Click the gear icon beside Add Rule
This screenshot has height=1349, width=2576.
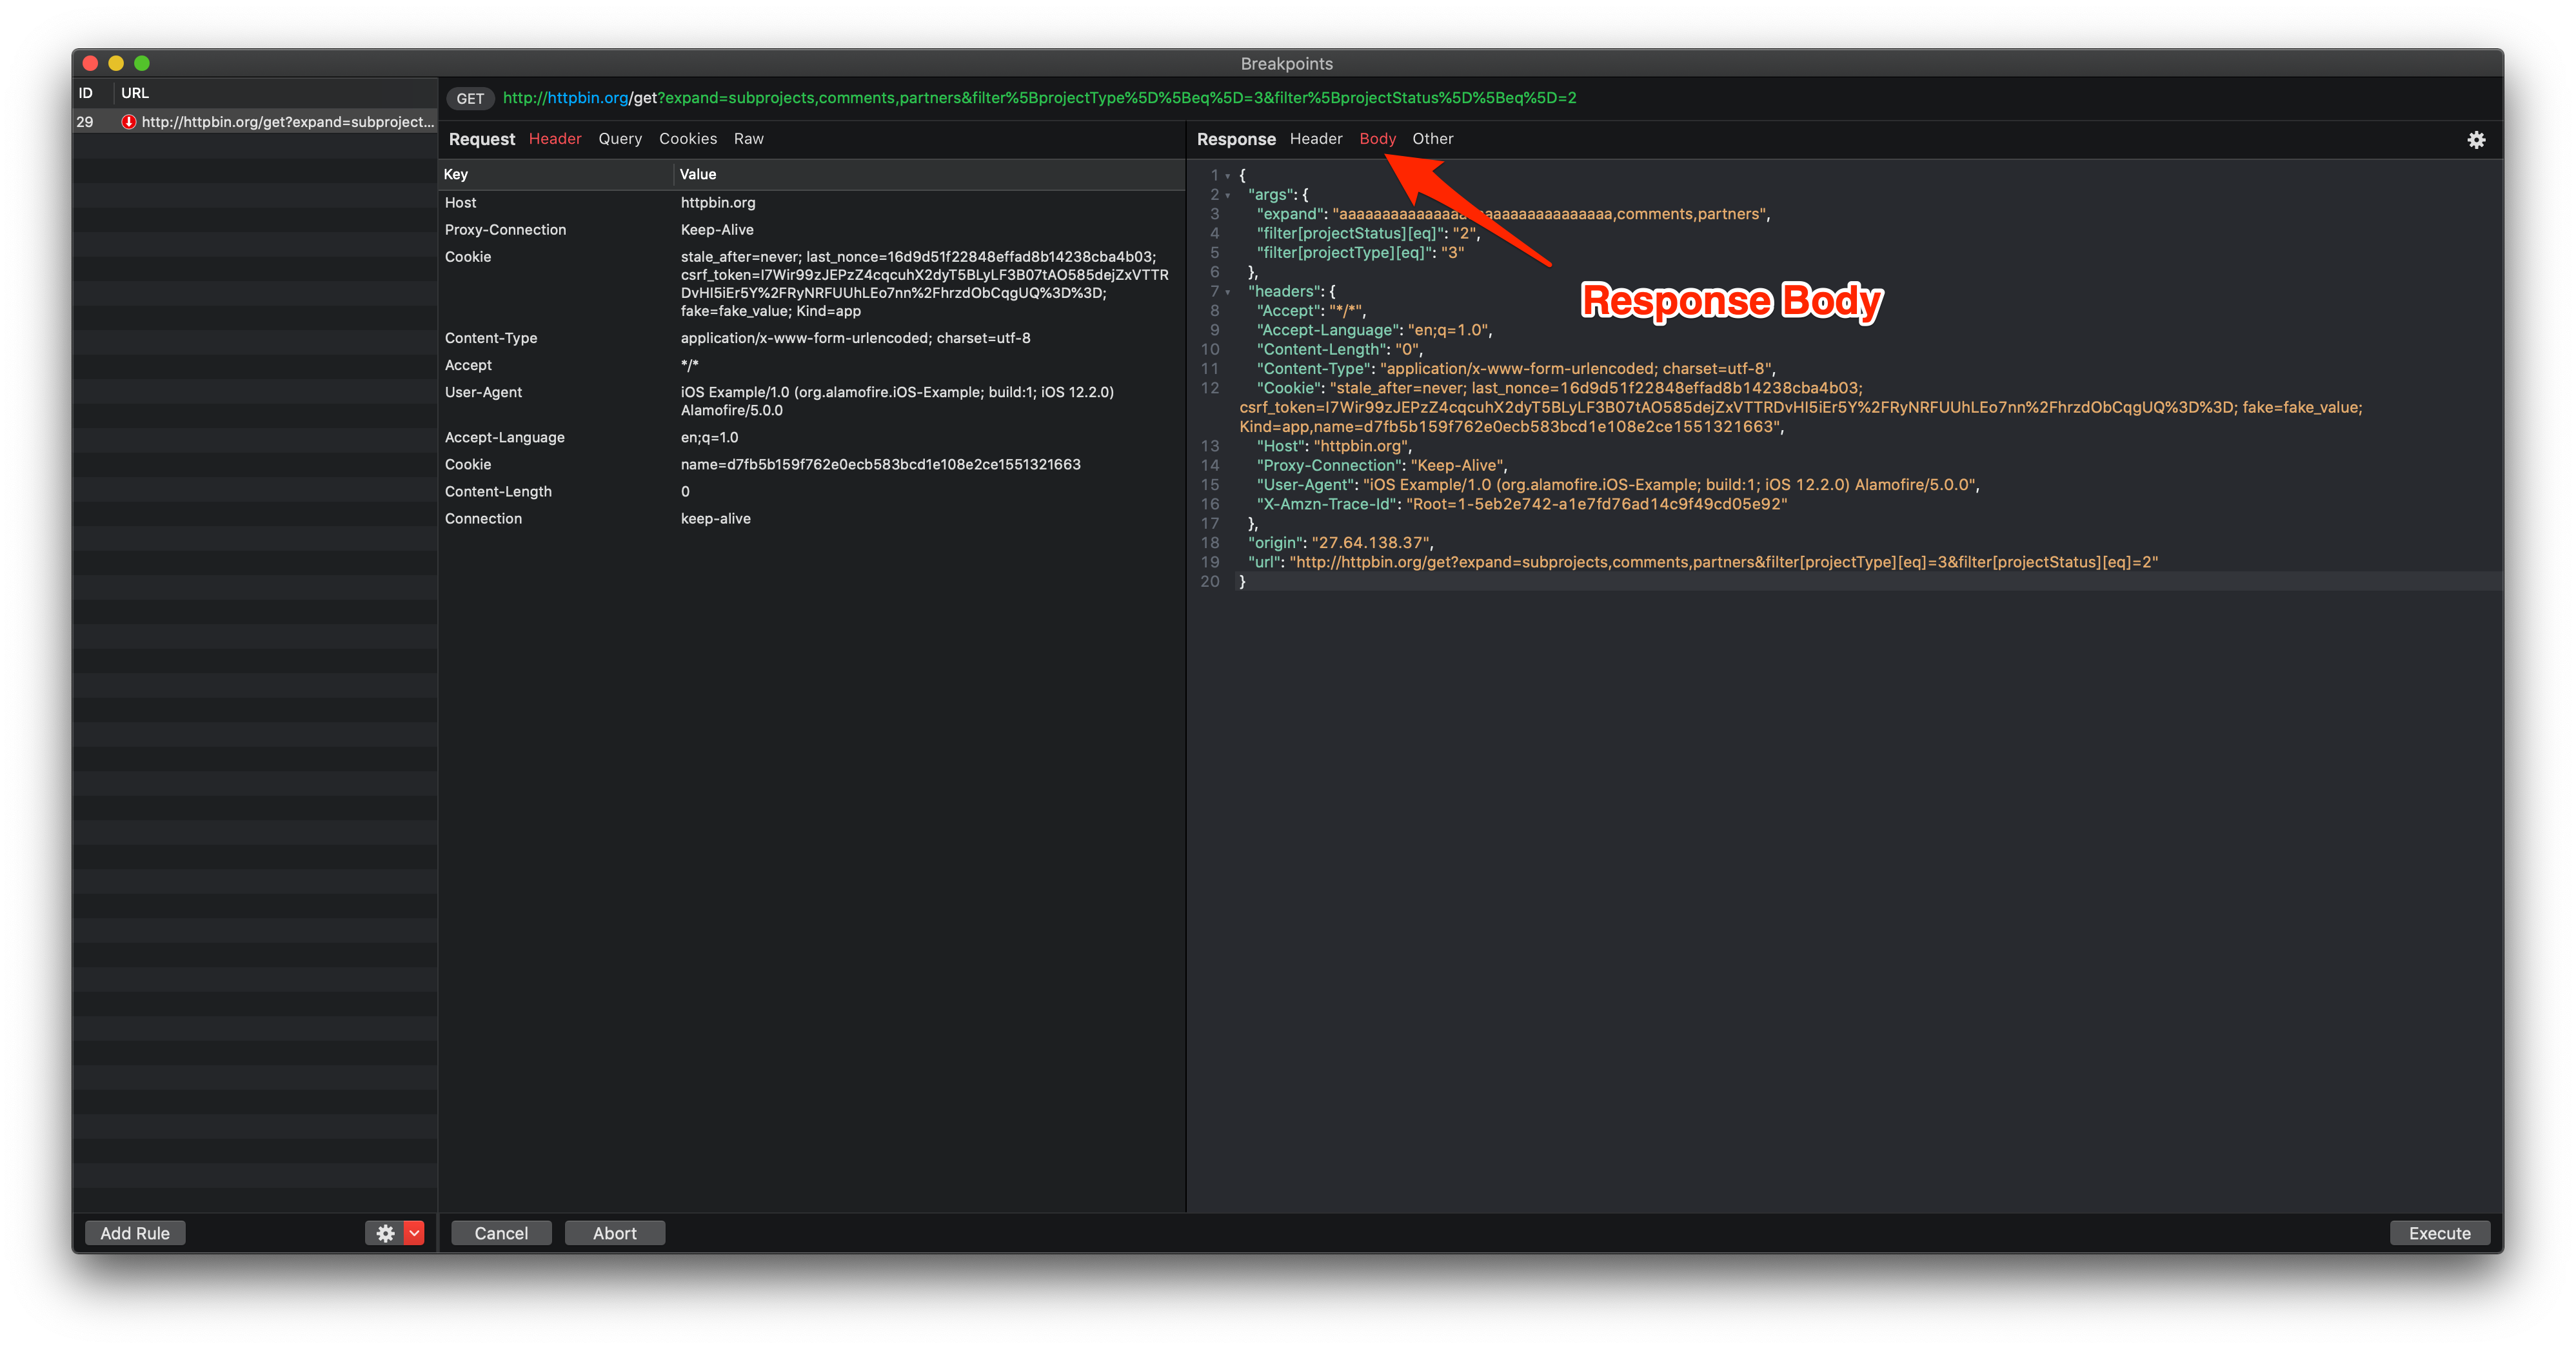[x=385, y=1233]
